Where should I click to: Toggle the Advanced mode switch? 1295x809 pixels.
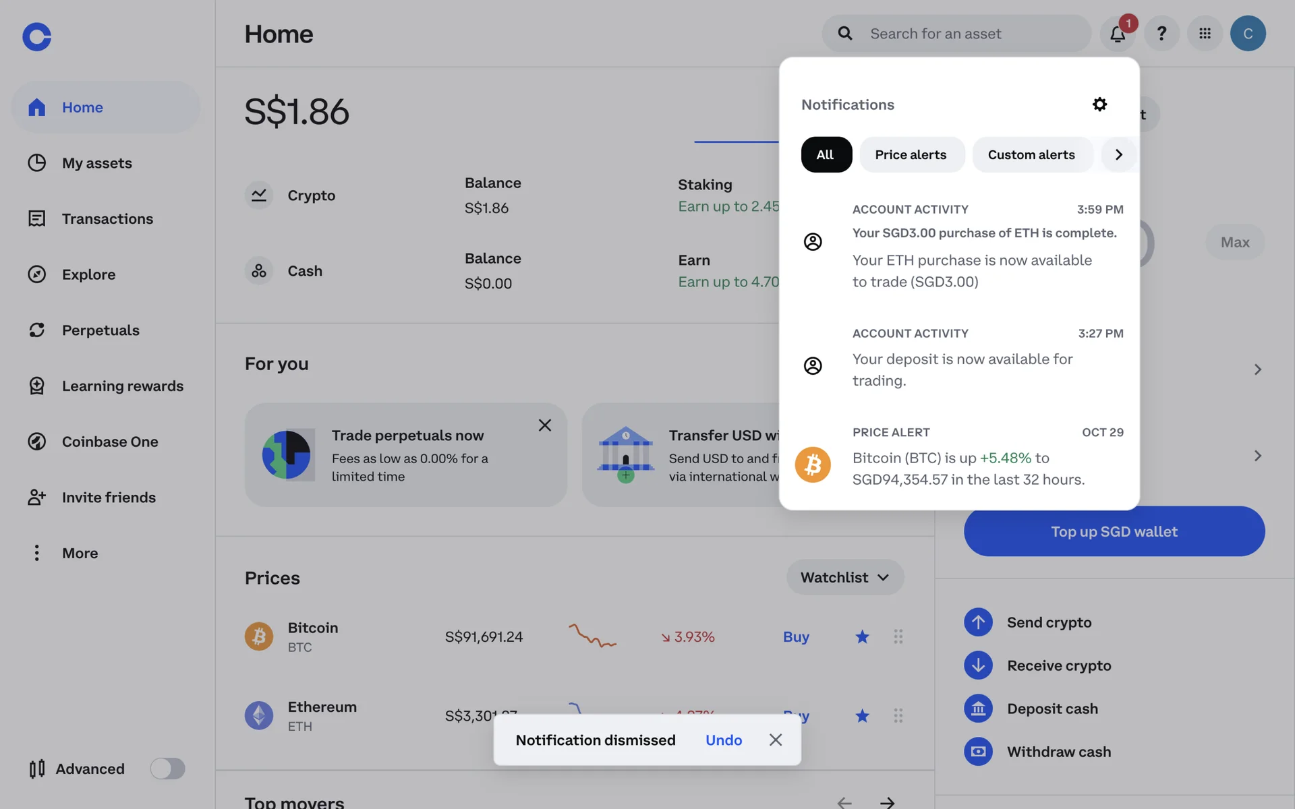coord(167,769)
